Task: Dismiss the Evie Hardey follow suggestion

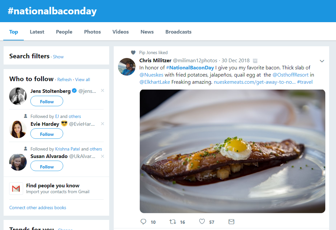Action: point(102,124)
